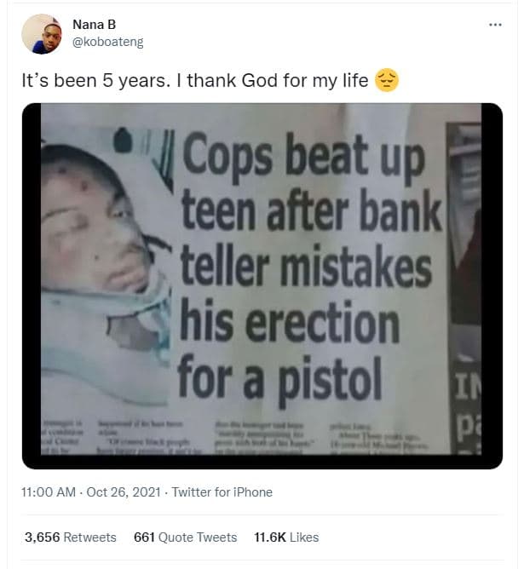View the 11.6K Likes list
This screenshot has width=524, height=569.
point(286,537)
